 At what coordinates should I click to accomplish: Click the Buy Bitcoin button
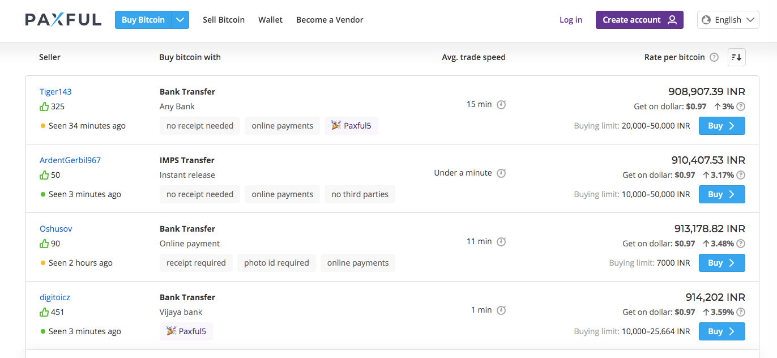143,20
